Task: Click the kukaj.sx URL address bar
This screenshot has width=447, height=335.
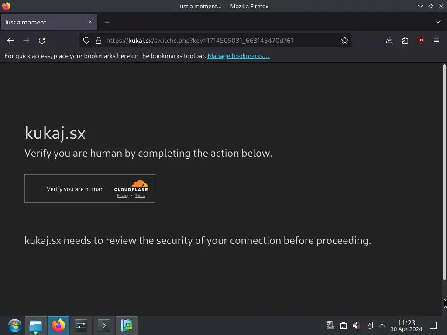Action: click(x=215, y=41)
